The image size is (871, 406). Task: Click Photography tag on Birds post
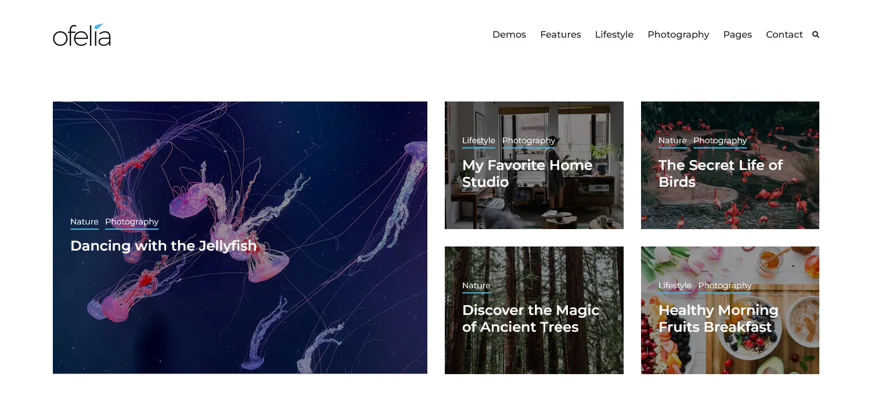[720, 141]
